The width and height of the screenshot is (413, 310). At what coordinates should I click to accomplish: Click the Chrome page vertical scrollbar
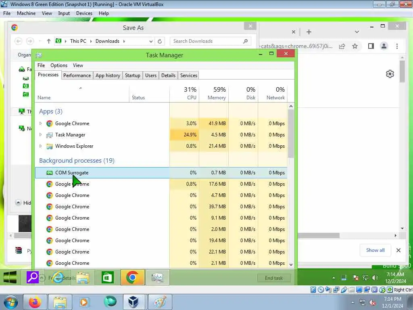[x=402, y=71]
